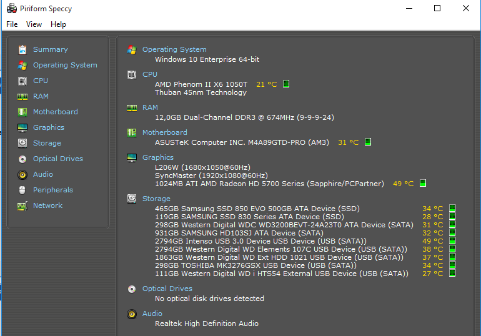The image size is (481, 336).
Task: Click the Motherboard heading link in summary
Action: click(165, 132)
